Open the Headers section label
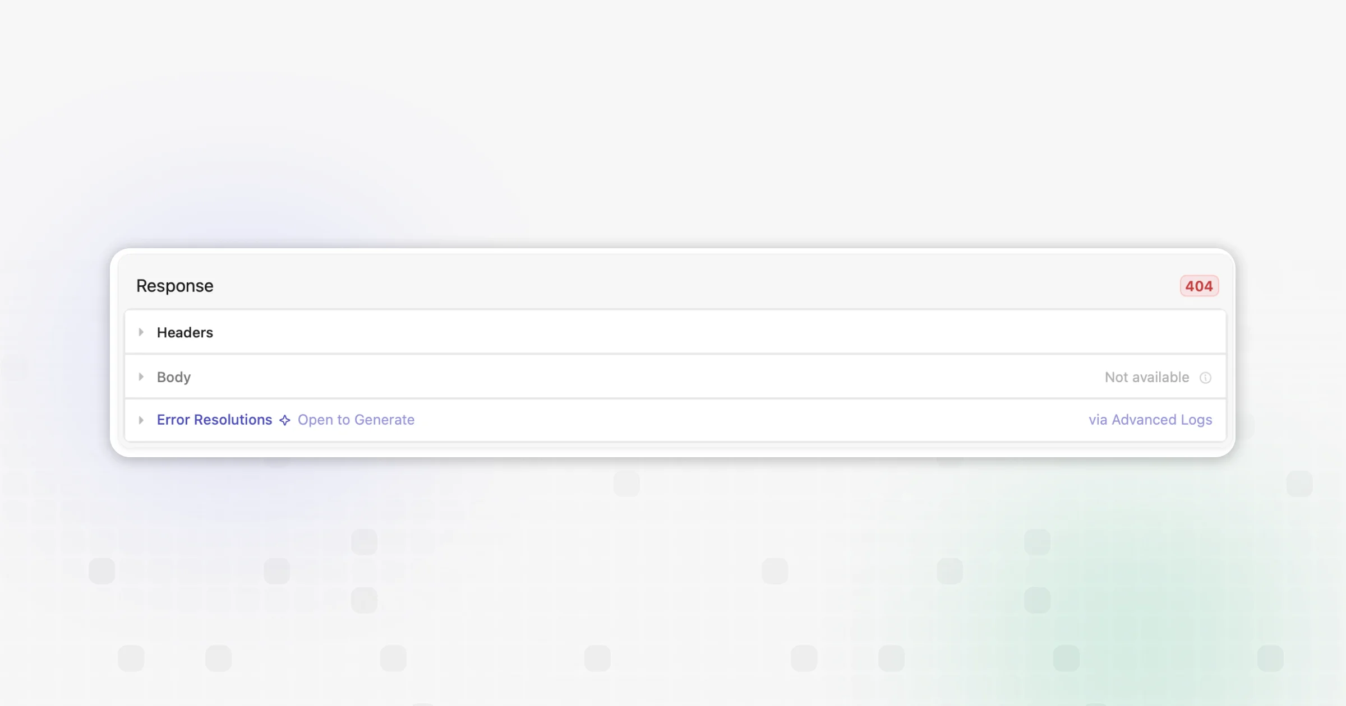The image size is (1346, 706). 185,332
